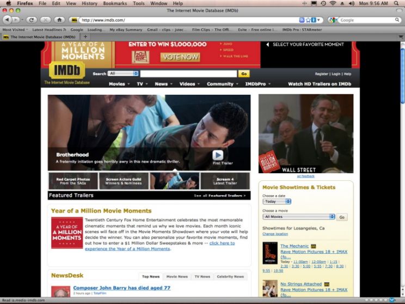Select the Scream 4 Latest Trailer thumbnail

[x=225, y=181]
